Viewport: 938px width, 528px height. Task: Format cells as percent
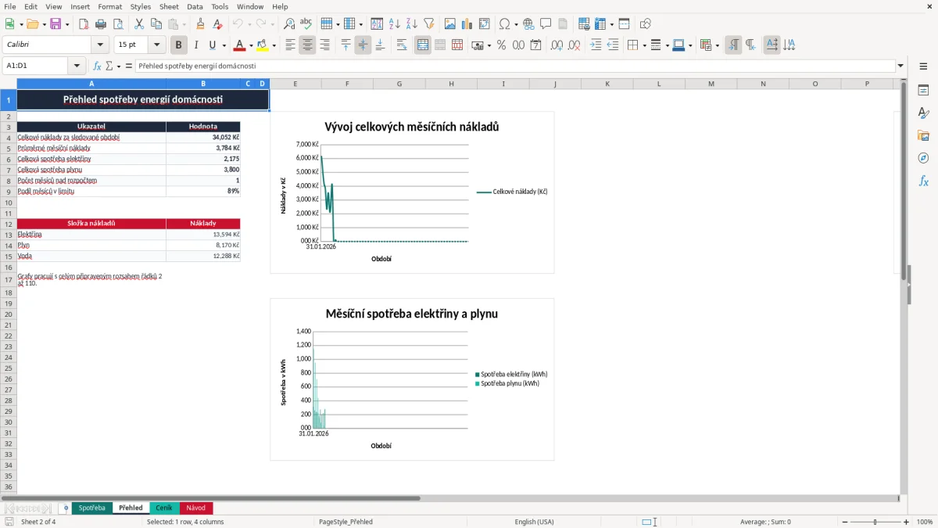501,45
